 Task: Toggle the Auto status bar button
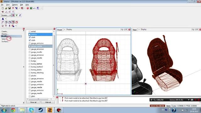[x=168, y=106]
